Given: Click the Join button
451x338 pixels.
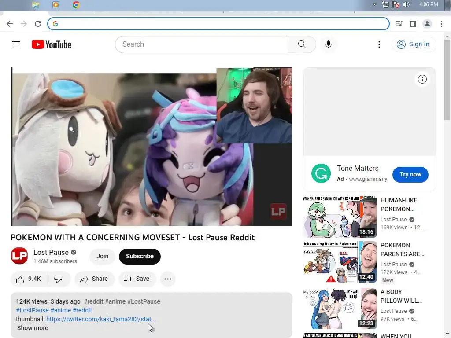Looking at the screenshot, I should (102, 257).
